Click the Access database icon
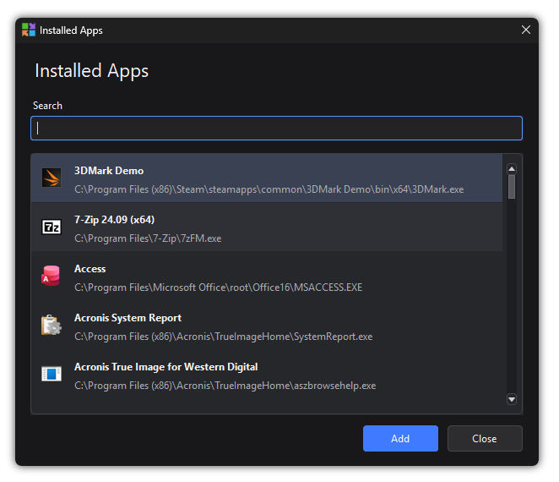The width and height of the screenshot is (559, 482). (x=51, y=276)
